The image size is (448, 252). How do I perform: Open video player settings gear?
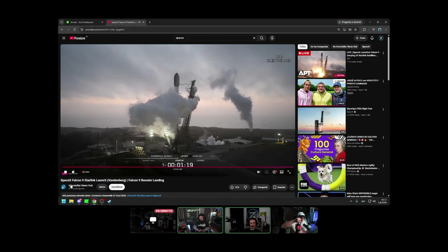pyautogui.click(x=274, y=172)
